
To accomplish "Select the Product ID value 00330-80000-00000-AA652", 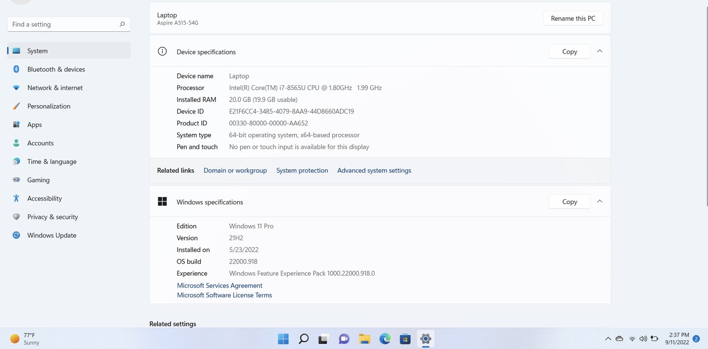I will tap(268, 123).
